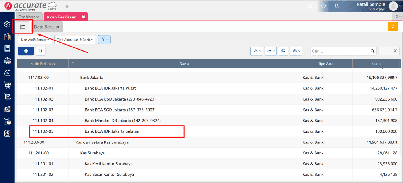This screenshot has height=183, width=403.
Task: Open the download/import dropdown
Action: pyautogui.click(x=257, y=51)
